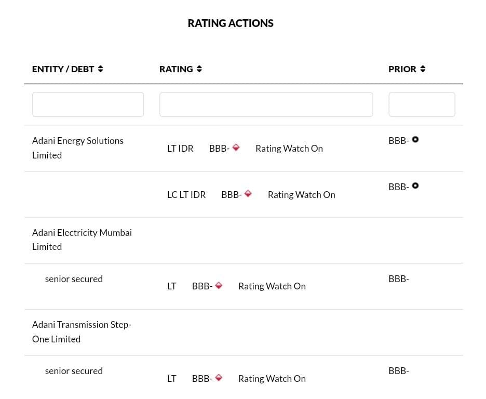Screen dimensions: 486x399
Task: Focus the Entity / Debt filter field
Action: pyautogui.click(x=88, y=104)
